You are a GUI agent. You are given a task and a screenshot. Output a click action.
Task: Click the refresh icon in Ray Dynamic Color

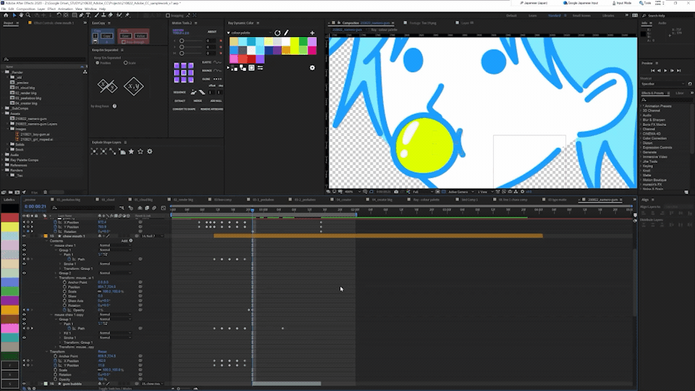click(x=277, y=33)
